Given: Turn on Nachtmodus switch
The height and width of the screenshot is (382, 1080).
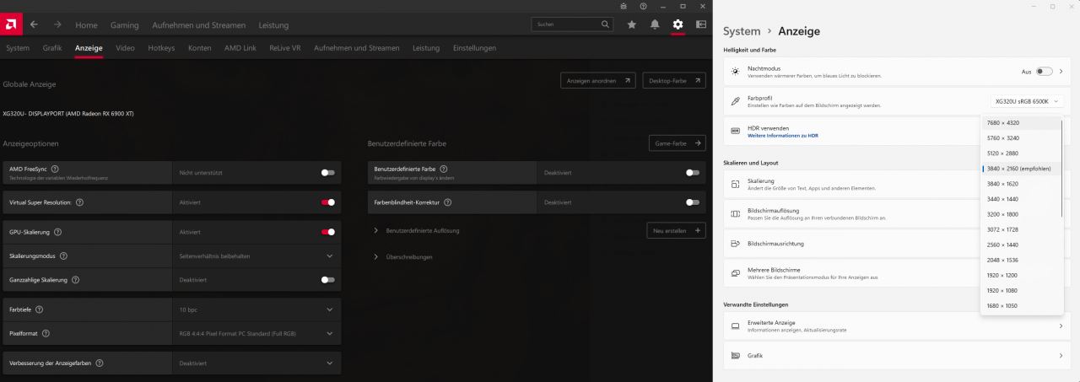Looking at the screenshot, I should [x=1045, y=72].
